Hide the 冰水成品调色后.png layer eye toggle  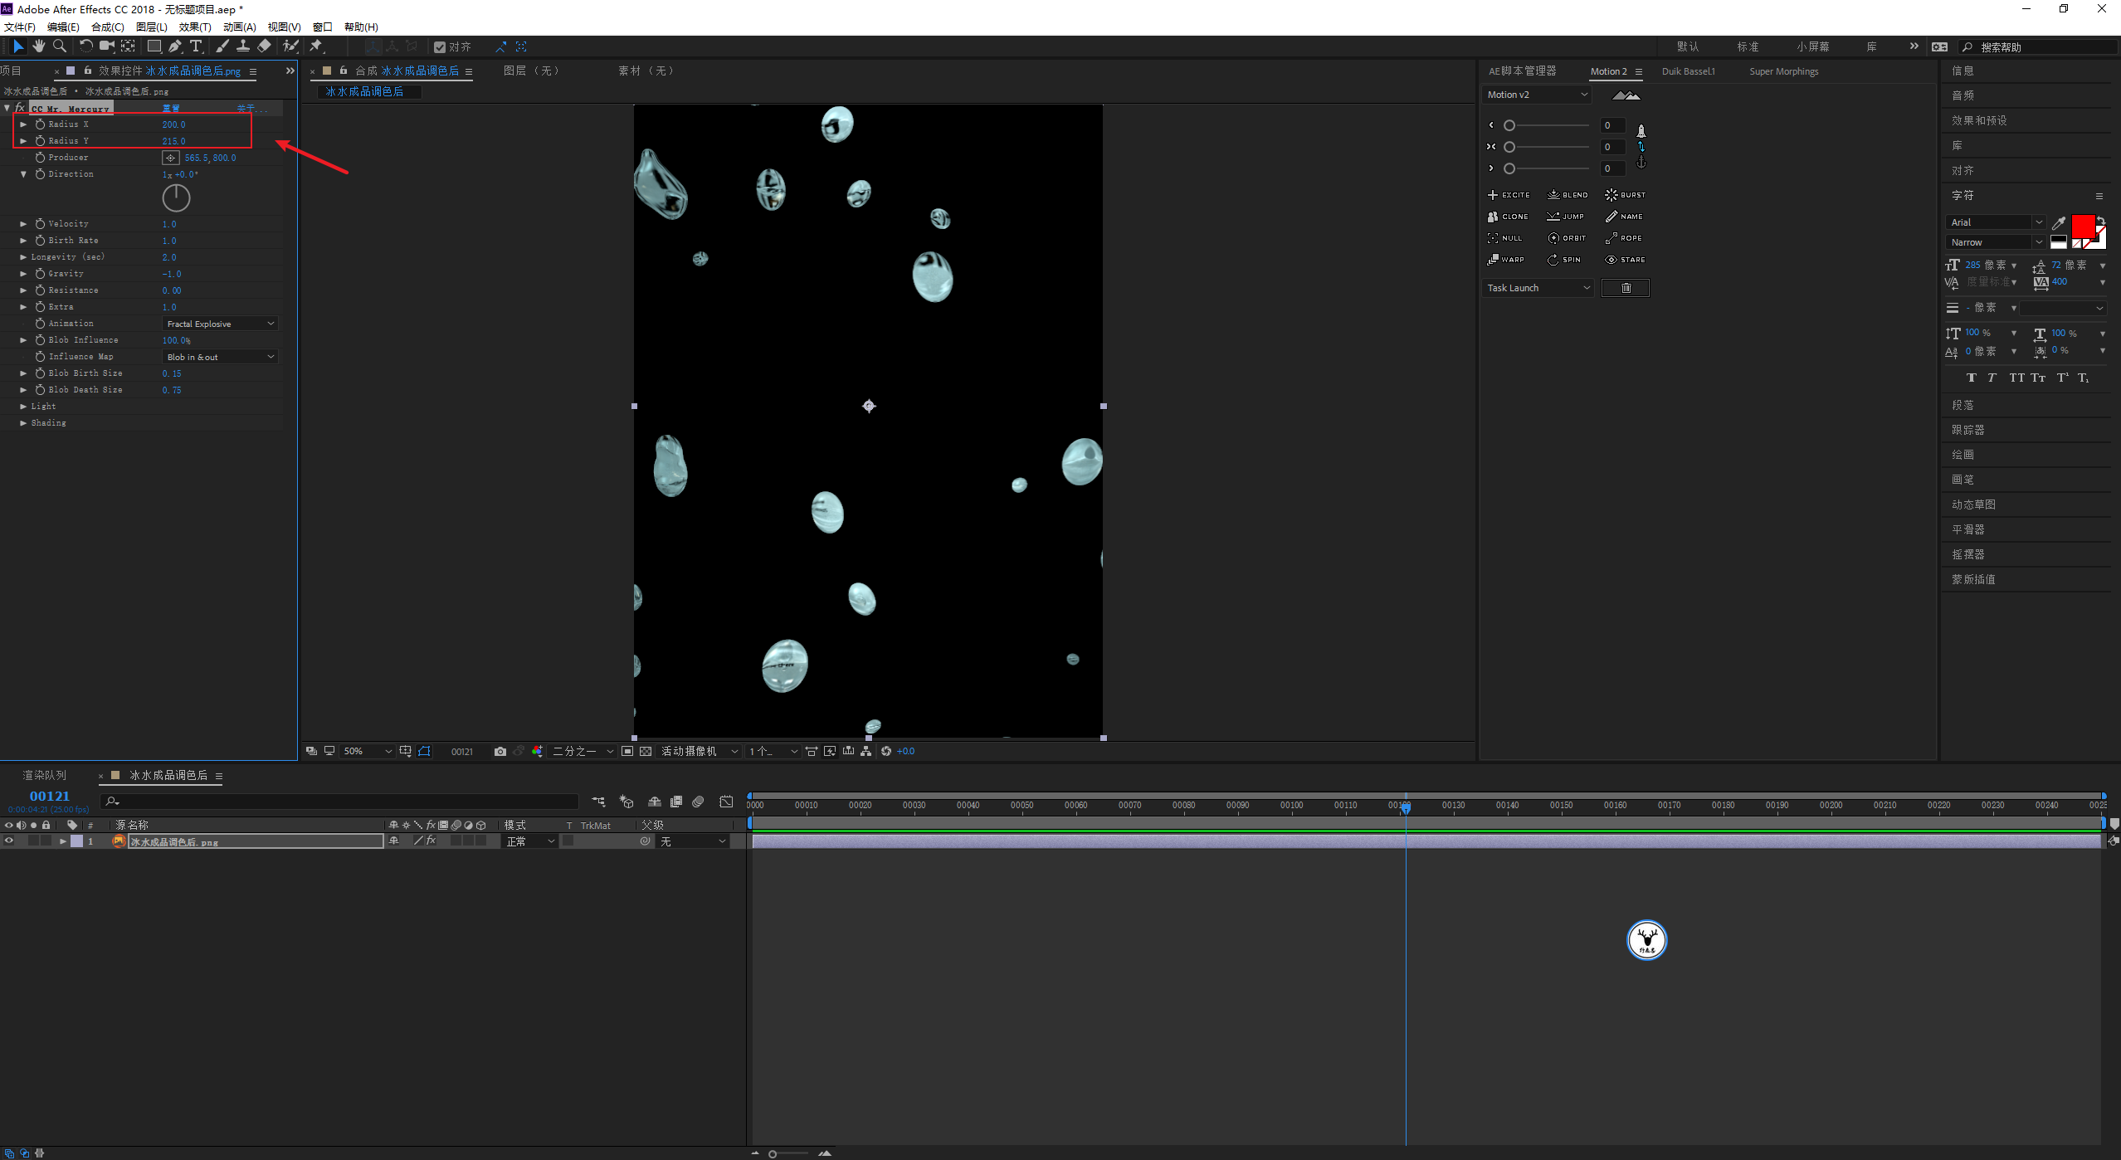[x=9, y=841]
